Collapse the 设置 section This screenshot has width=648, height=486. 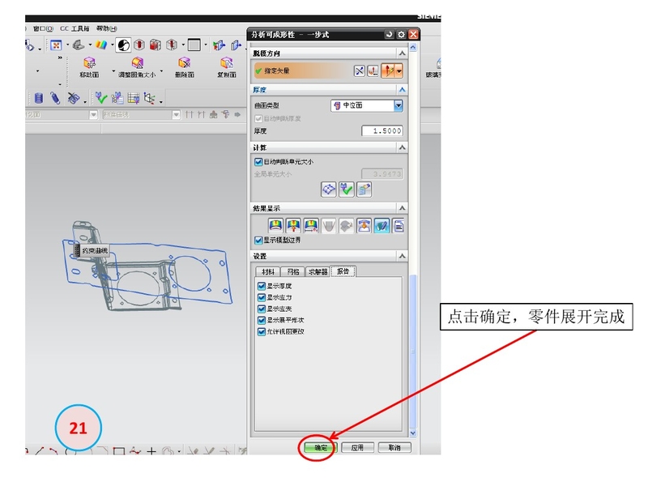tap(402, 256)
